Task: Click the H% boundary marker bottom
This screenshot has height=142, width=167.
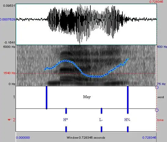Action: pos(128,129)
